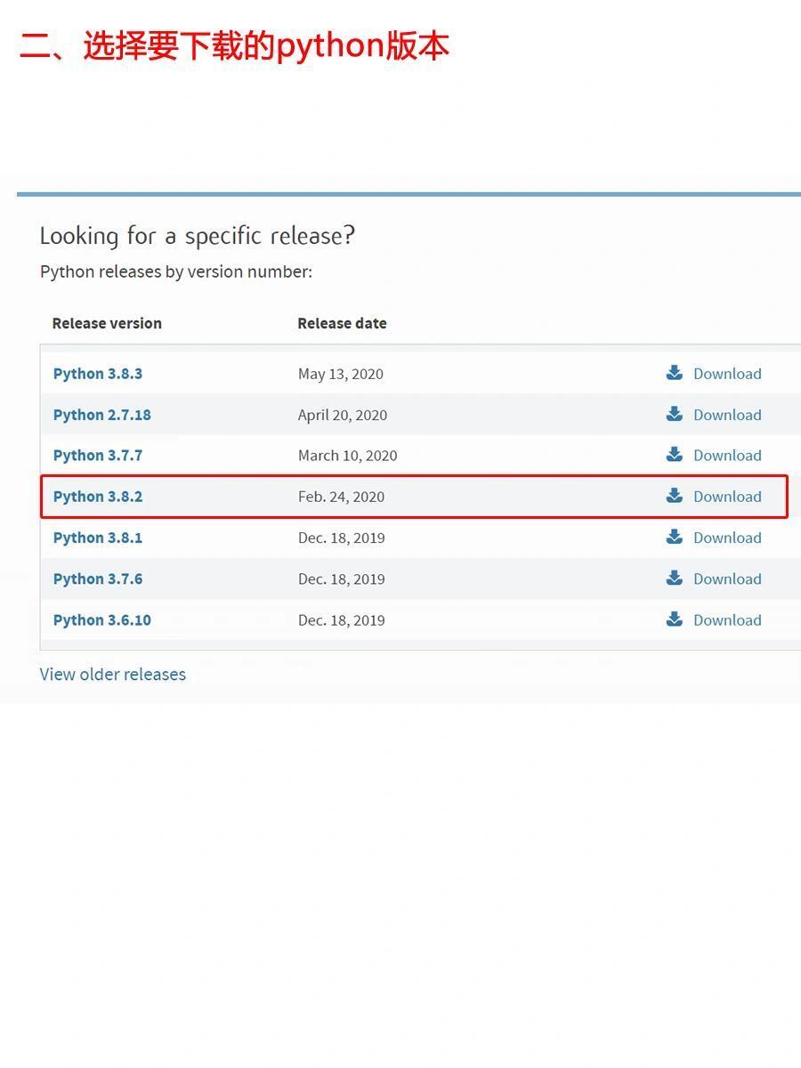Viewport: 801px width, 1068px height.
Task: Click the Release version column header
Action: (107, 323)
